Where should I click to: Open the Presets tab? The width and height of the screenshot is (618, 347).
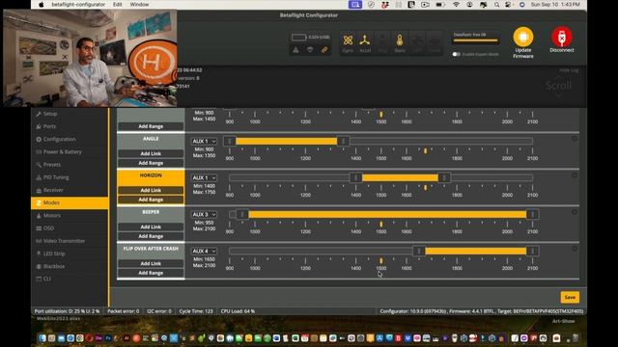coord(70,165)
